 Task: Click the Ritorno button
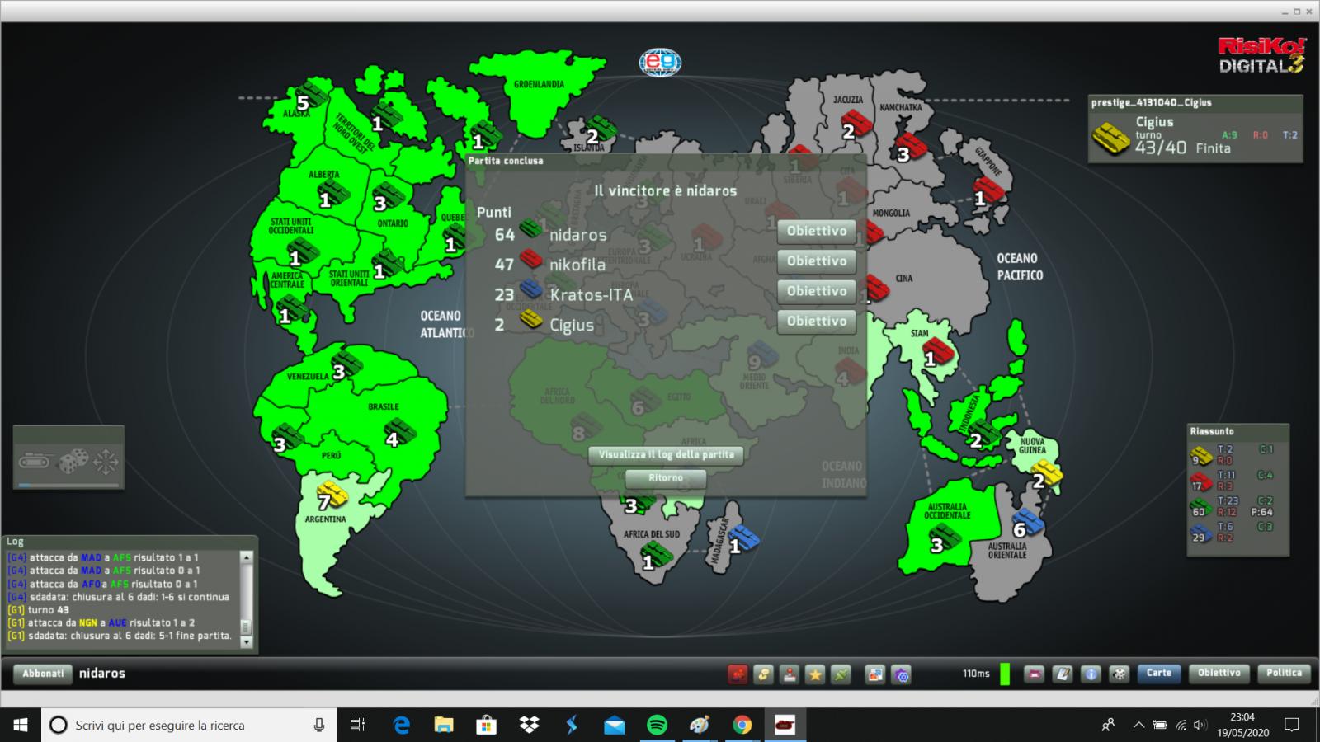point(666,478)
